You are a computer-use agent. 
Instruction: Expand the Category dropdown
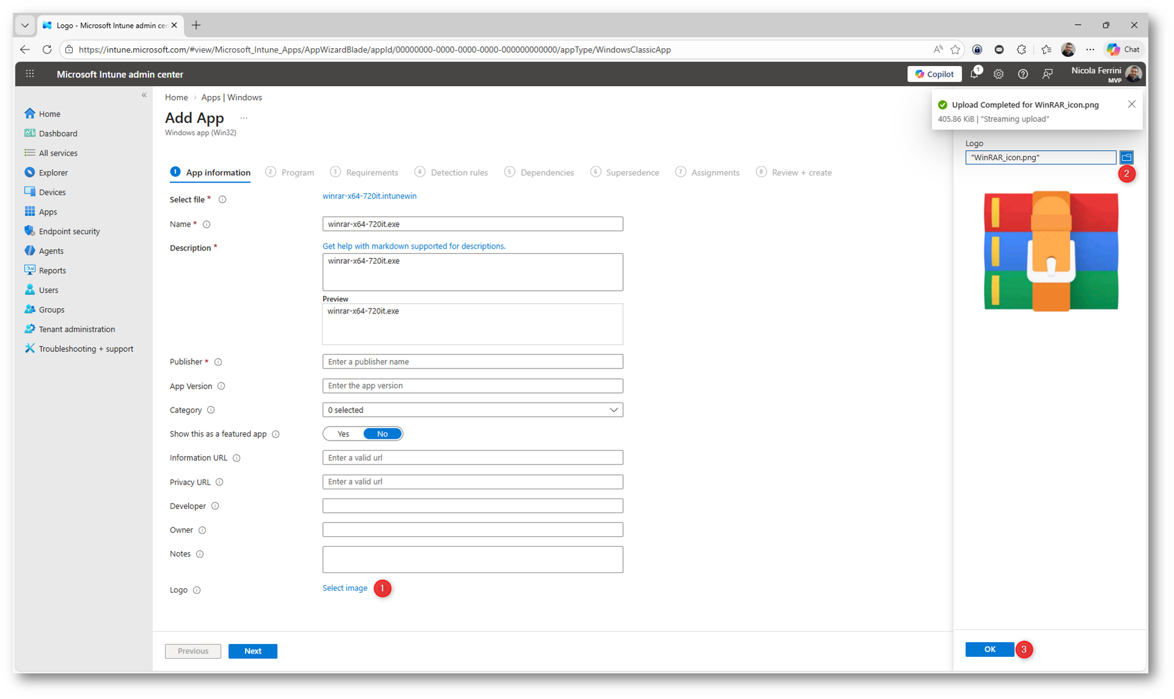472,410
